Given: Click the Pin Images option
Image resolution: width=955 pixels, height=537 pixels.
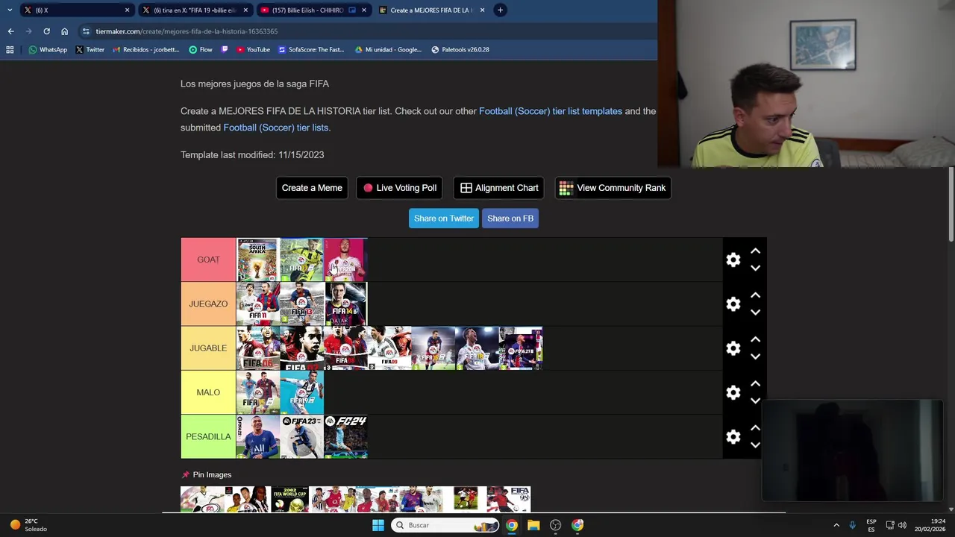Looking at the screenshot, I should click(x=207, y=474).
